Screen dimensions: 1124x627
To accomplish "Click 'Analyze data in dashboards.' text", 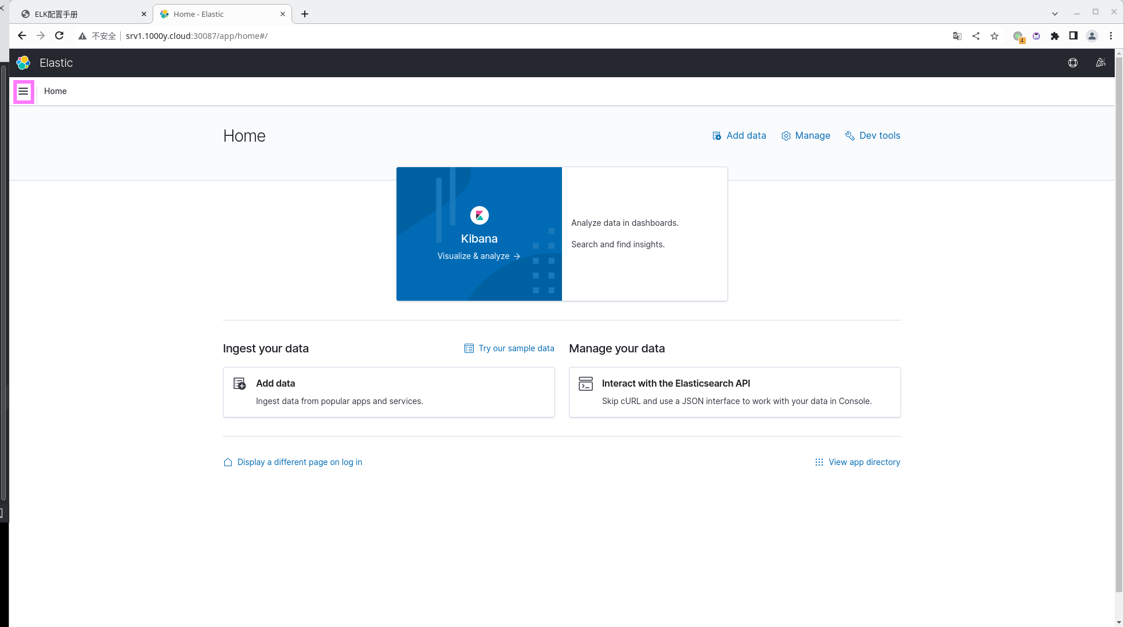I will (625, 223).
